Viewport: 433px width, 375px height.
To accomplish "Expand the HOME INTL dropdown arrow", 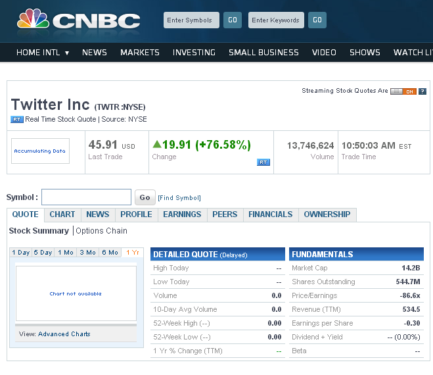I will point(67,53).
